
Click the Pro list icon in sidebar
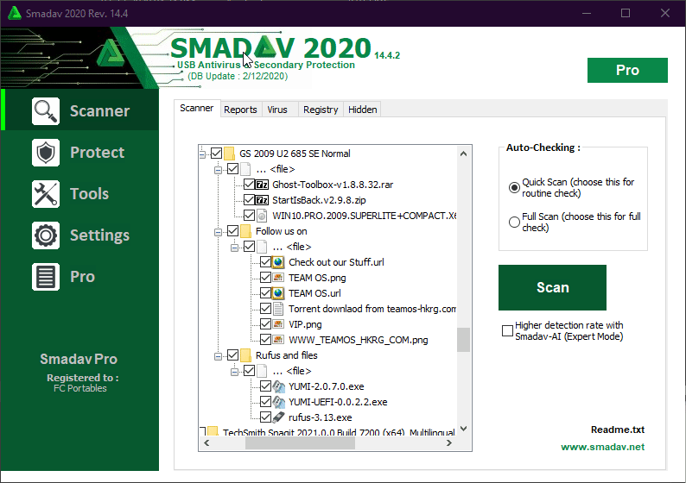click(x=46, y=277)
